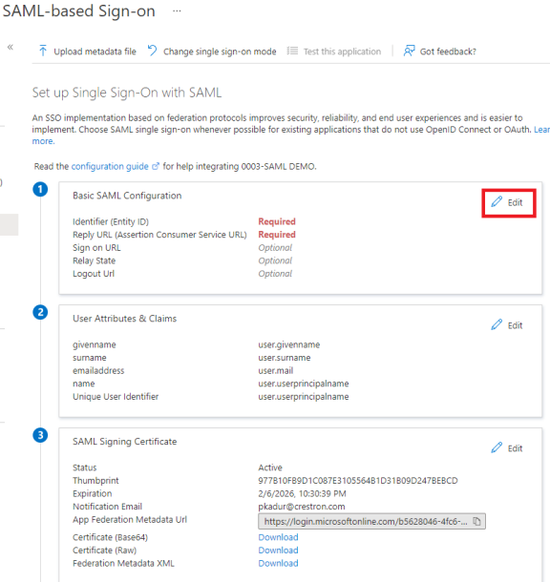Click pencil icon for User Attributes & Claims
The height and width of the screenshot is (582, 550).
[x=497, y=324]
